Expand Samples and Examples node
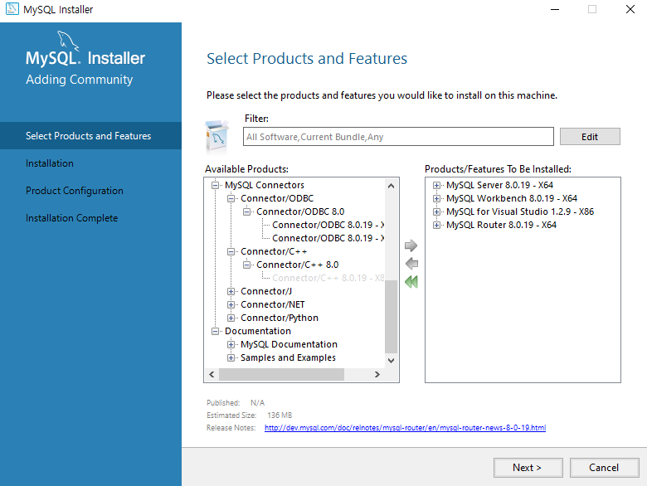The width and height of the screenshot is (647, 486). [231, 357]
